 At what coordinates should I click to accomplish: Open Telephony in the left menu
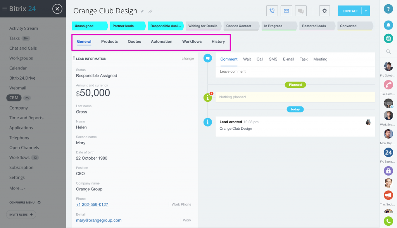click(19, 138)
